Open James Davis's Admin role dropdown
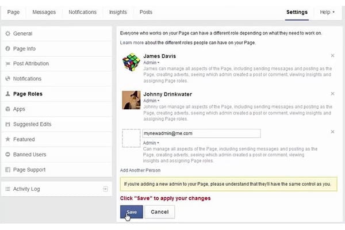The height and width of the screenshot is (230, 345). coord(151,63)
